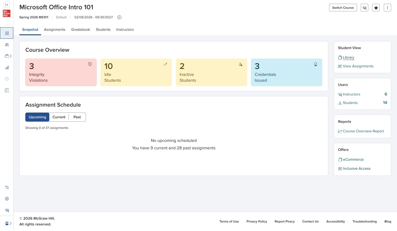Viewport: 397px width, 231px height.
Task: Click the badge icon on Credentials Issued
Action: [316, 64]
